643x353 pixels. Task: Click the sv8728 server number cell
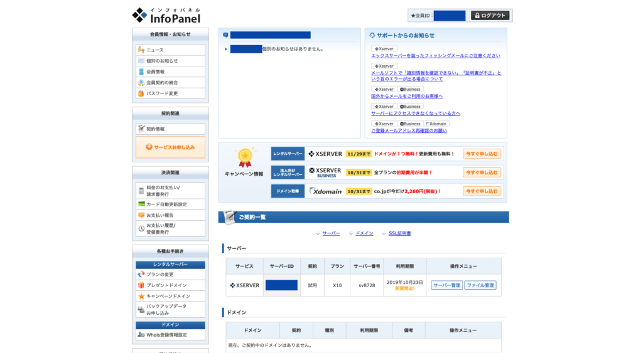pos(367,285)
